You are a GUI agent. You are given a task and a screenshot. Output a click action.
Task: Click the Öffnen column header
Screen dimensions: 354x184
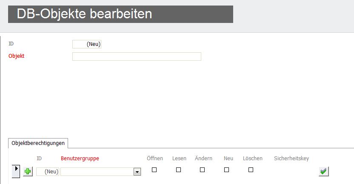155,159
